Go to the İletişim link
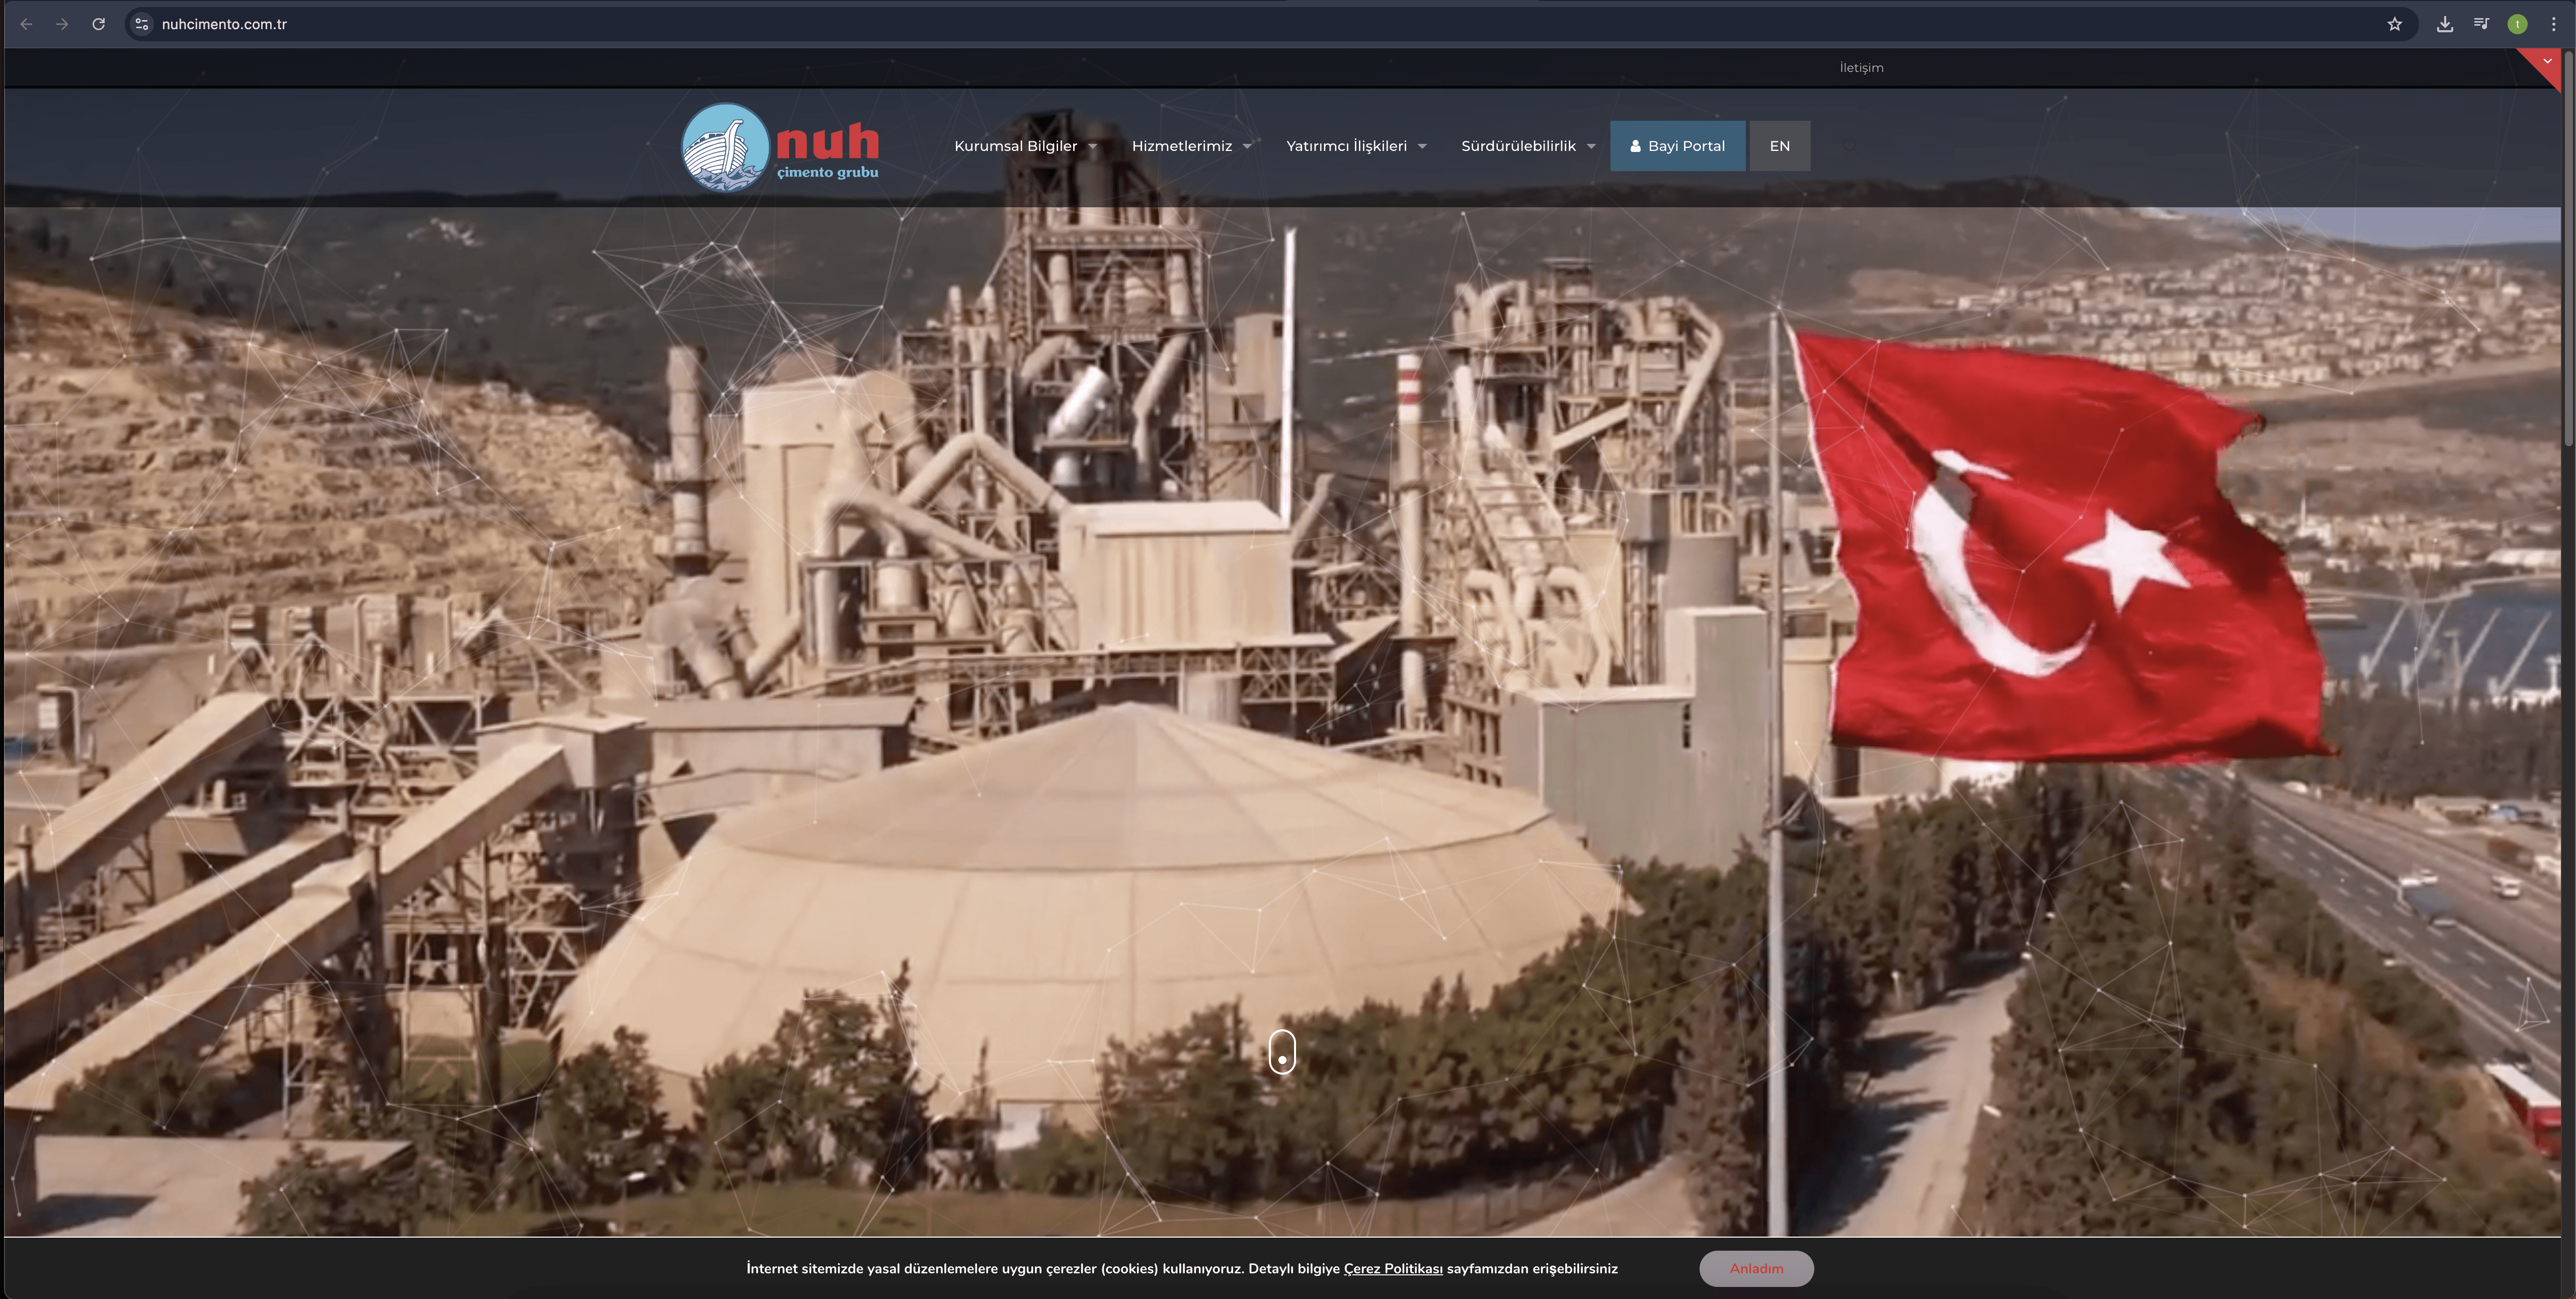This screenshot has height=1299, width=2576. pyautogui.click(x=1861, y=68)
